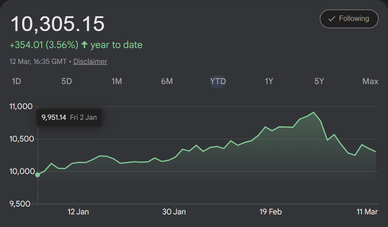Image resolution: width=388 pixels, height=227 pixels.
Task: Click the 10,000 y-axis label
Action: pyautogui.click(x=22, y=171)
